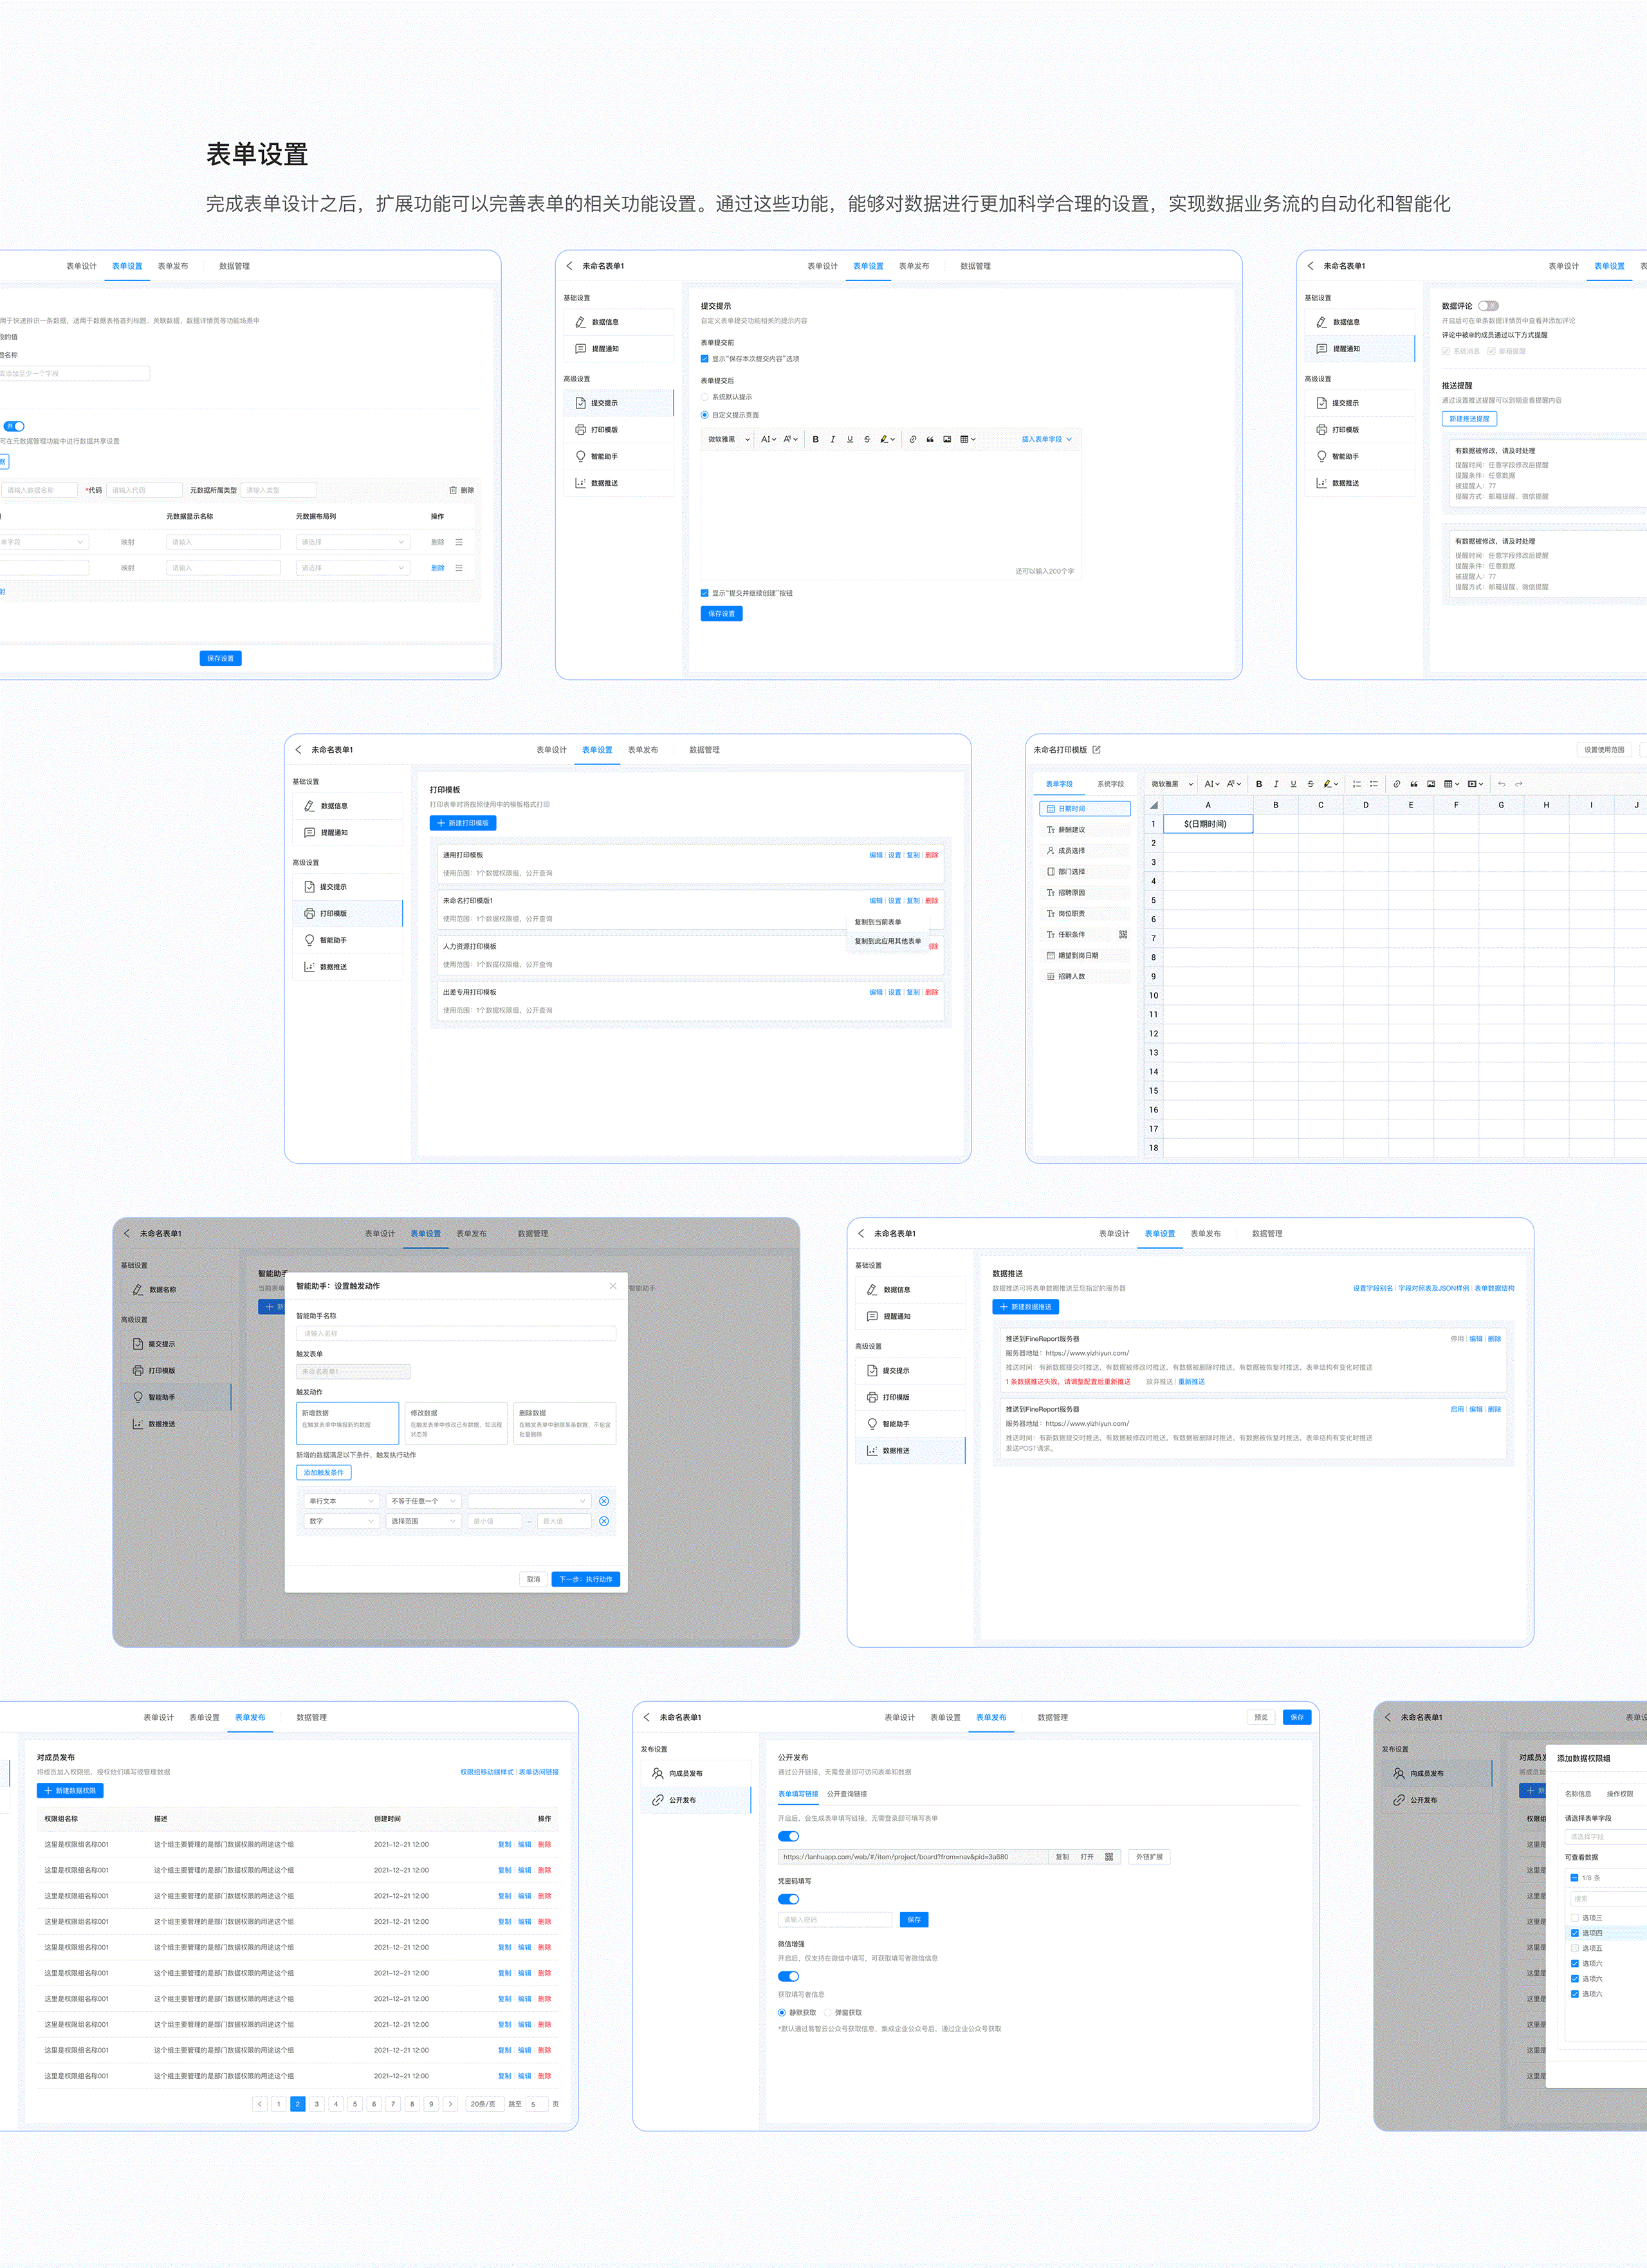Screen dimensions: 1647x2268
Task: Open the 公开查询链接 tab
Action: (847, 1794)
